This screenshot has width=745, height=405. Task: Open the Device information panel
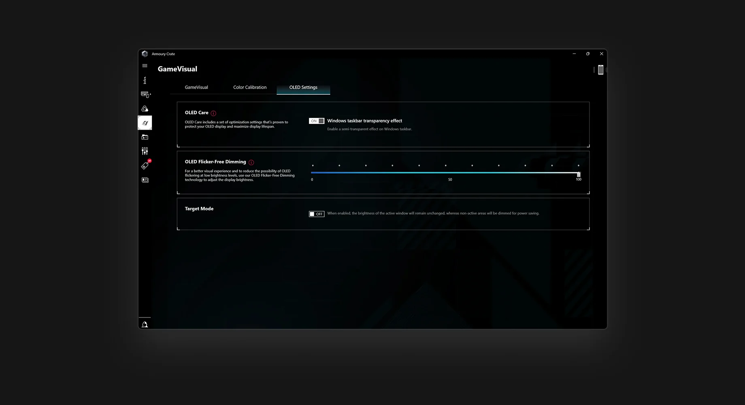(x=145, y=80)
